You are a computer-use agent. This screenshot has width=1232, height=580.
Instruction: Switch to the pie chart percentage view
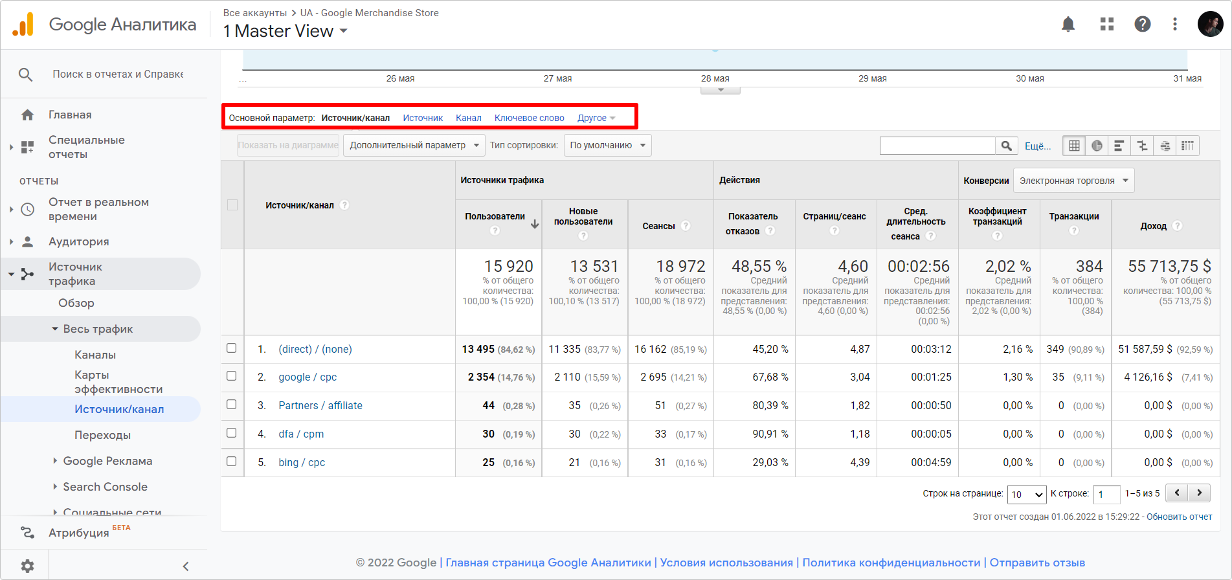click(1097, 146)
